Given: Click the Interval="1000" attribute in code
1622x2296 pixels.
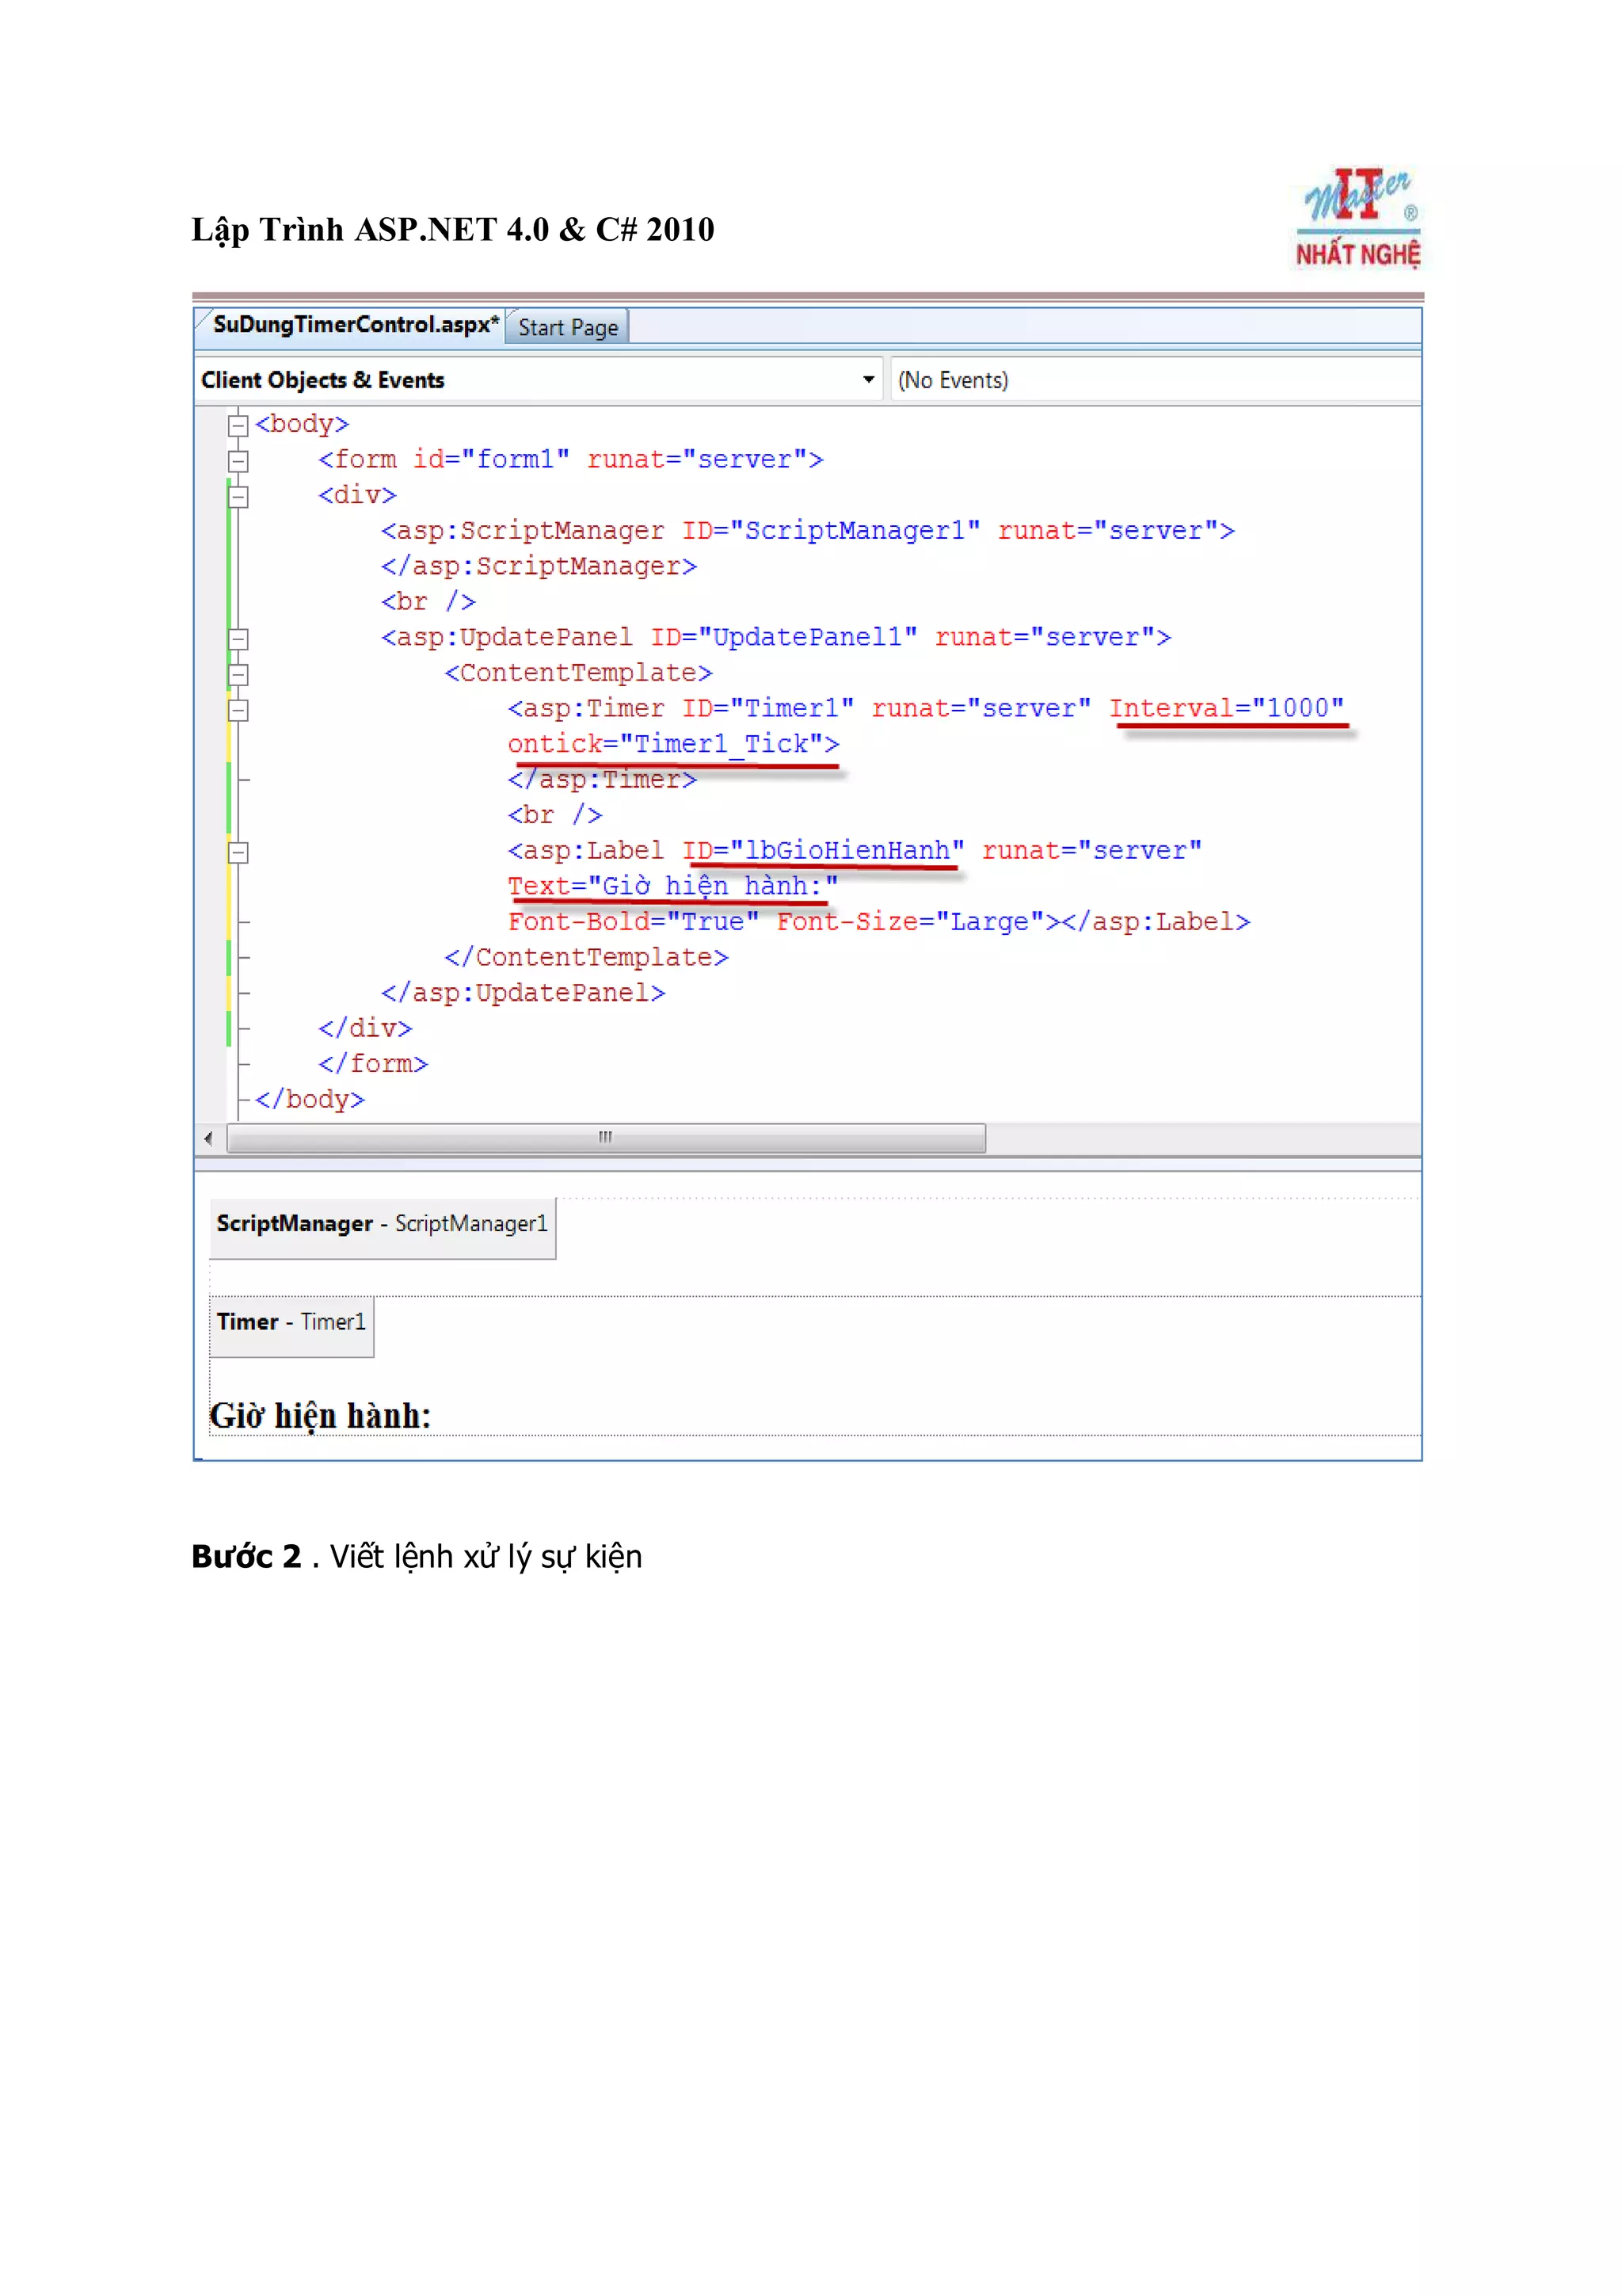Looking at the screenshot, I should click(x=1226, y=708).
